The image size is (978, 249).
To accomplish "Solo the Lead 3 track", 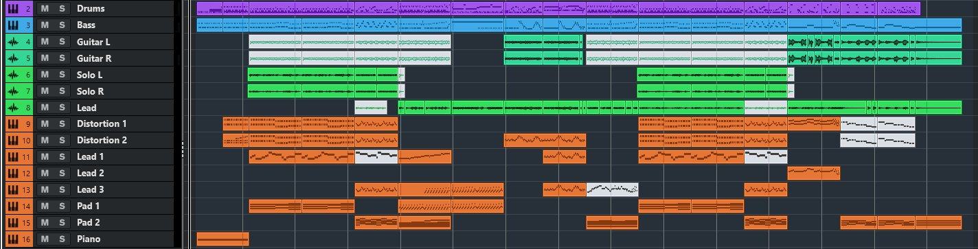I will [62, 190].
